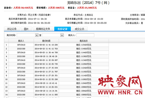This screenshot has height=98, width=145.
Task: Click the 竞价时间 end date field
Action: click(x=51, y=35)
